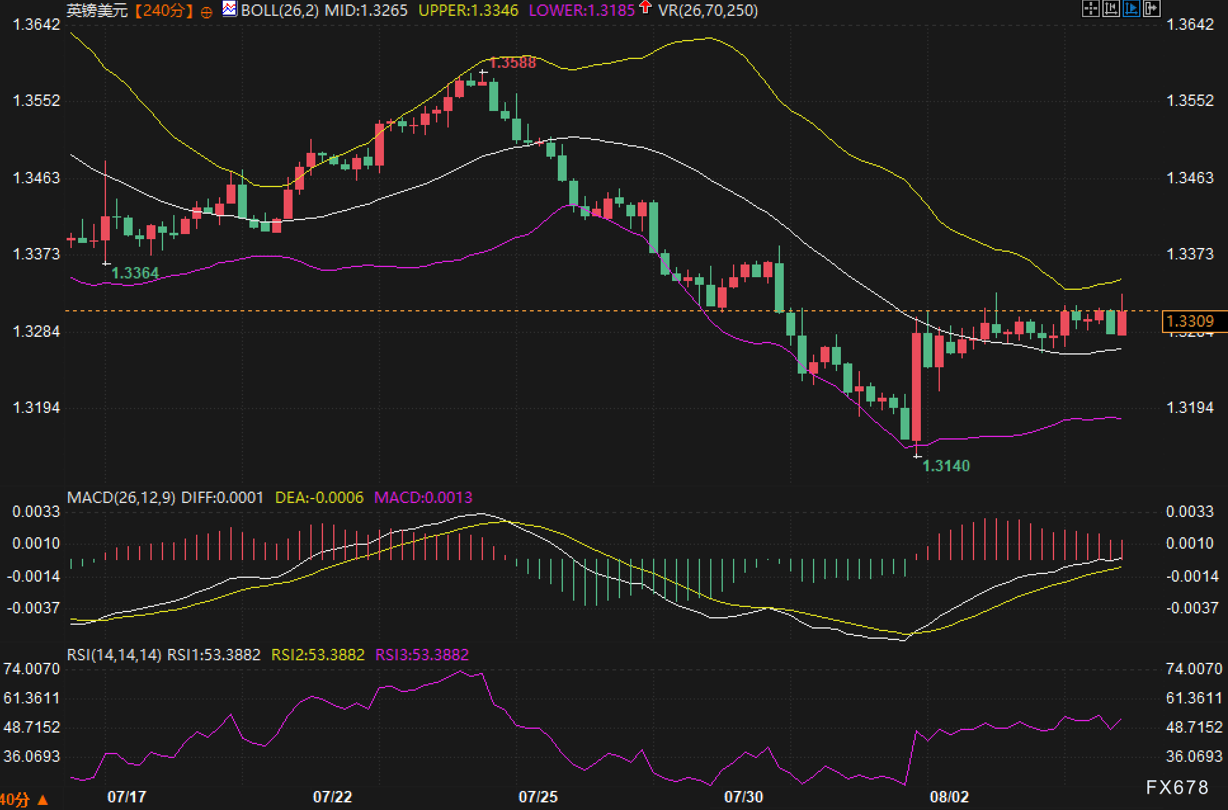Click the VR(26,70,250) indicator label
This screenshot has height=810, width=1228.
708,11
